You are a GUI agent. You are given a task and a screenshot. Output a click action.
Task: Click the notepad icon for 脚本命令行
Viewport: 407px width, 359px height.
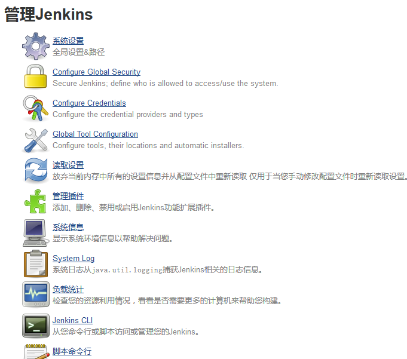[36, 351]
